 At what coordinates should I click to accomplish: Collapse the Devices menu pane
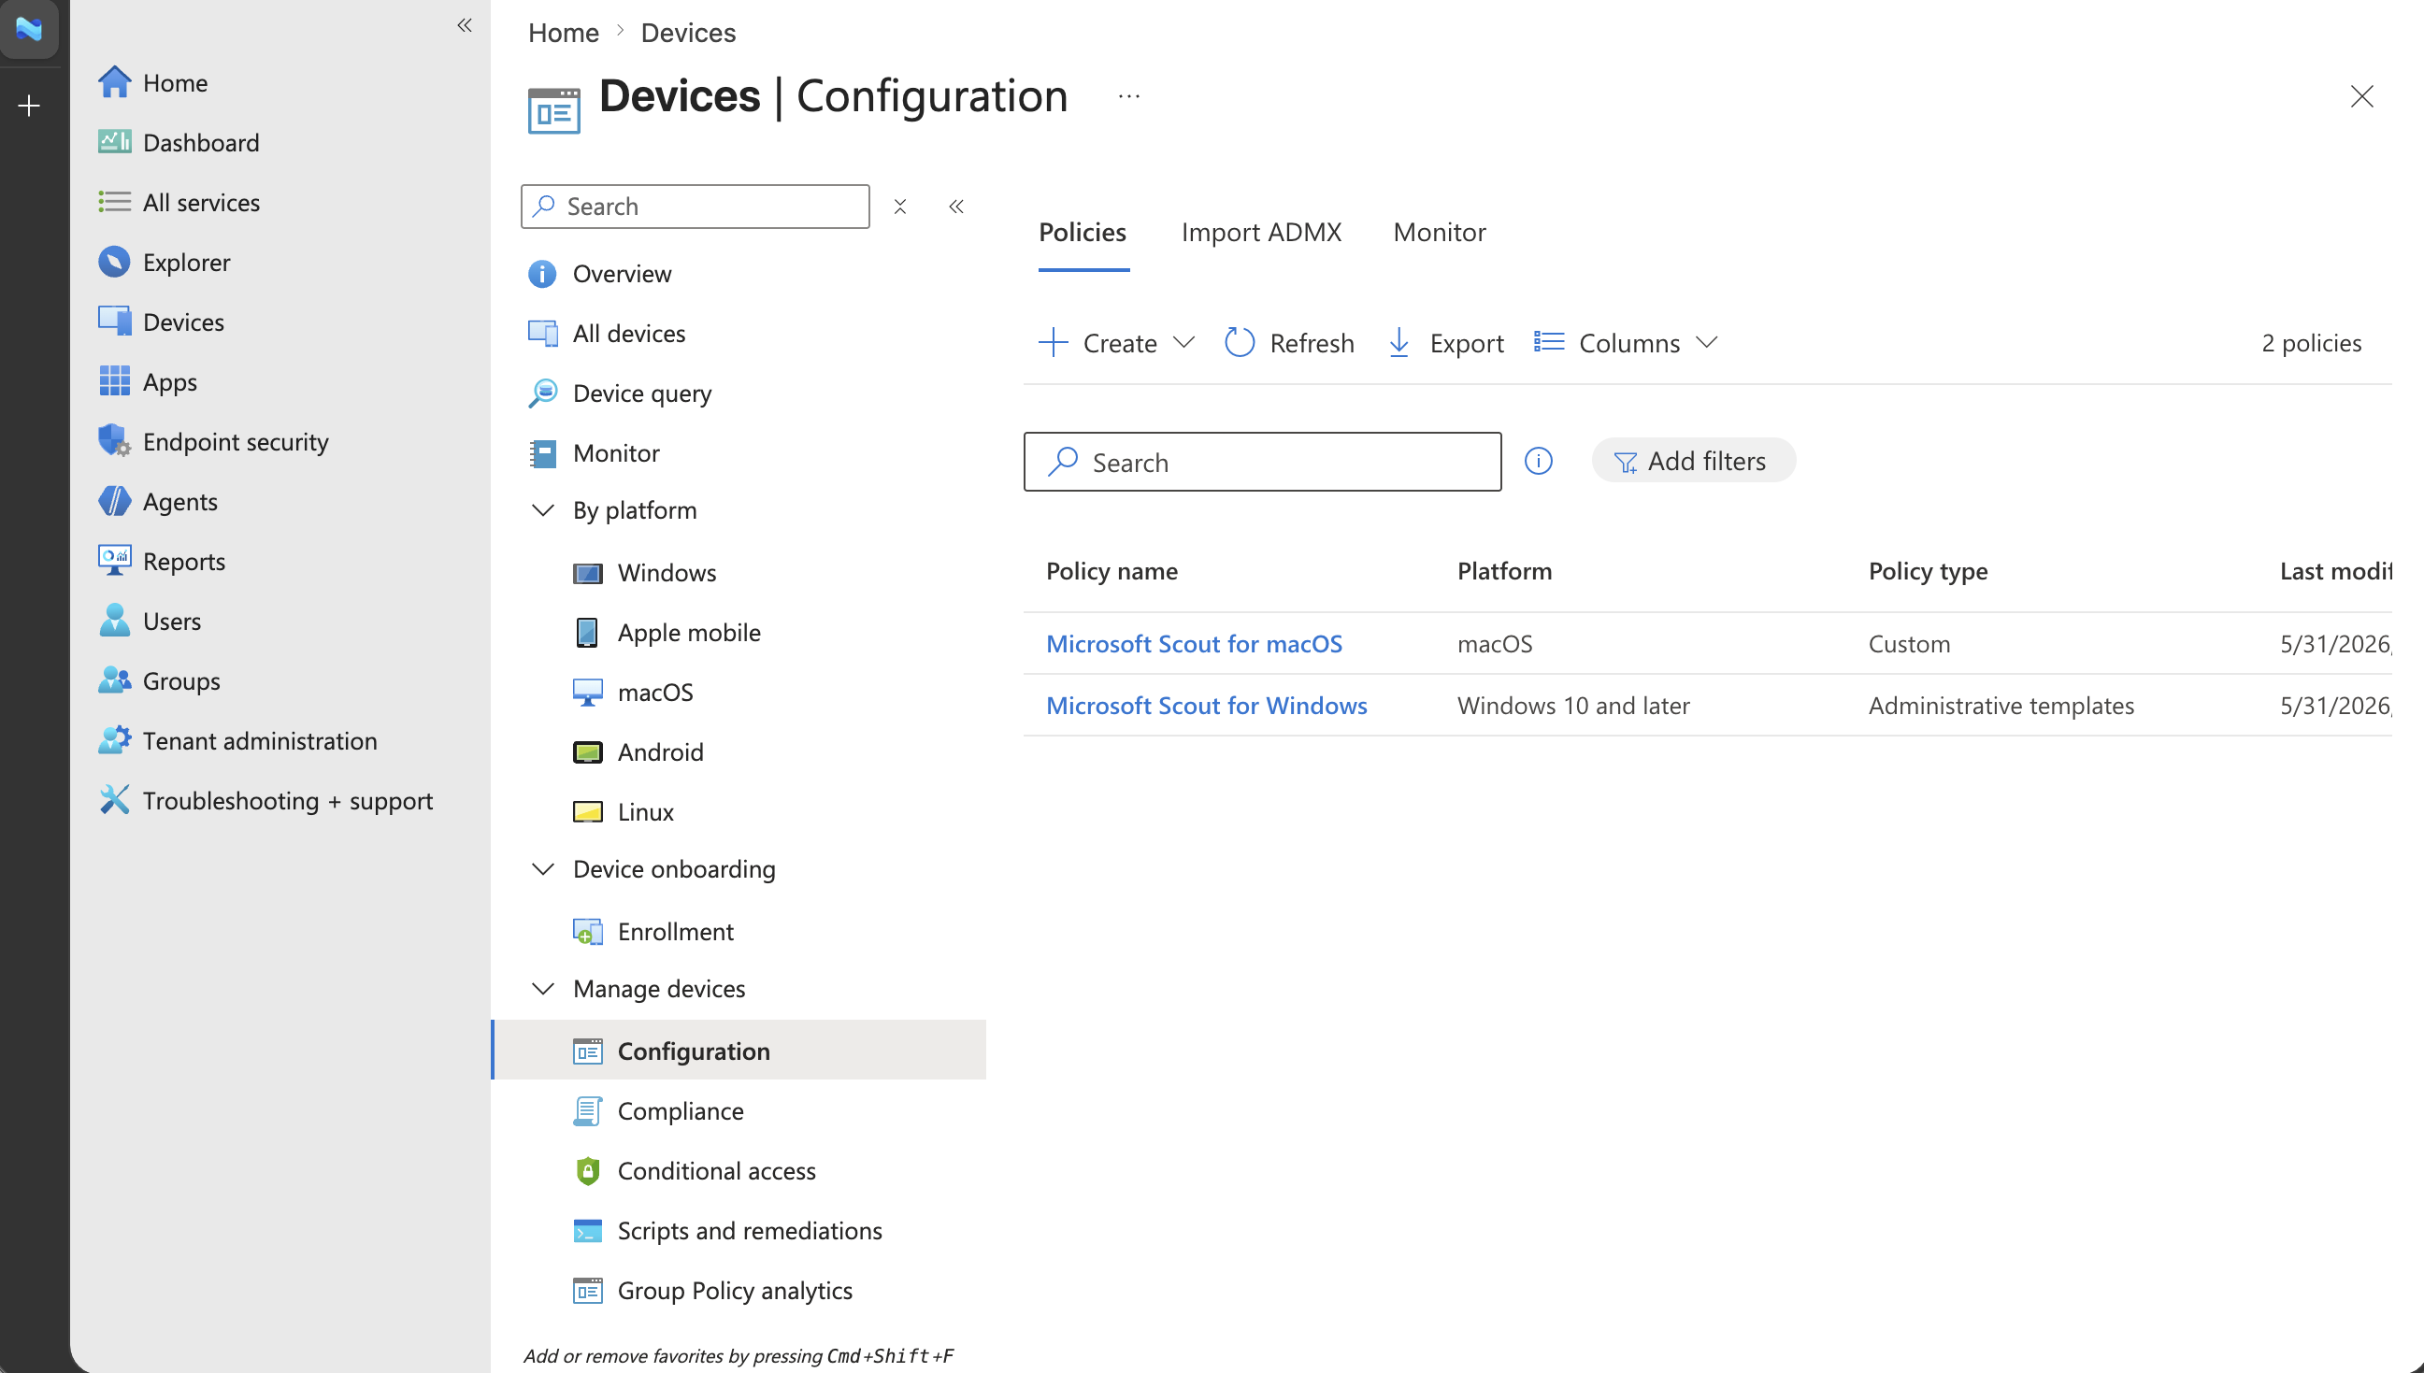coord(955,207)
